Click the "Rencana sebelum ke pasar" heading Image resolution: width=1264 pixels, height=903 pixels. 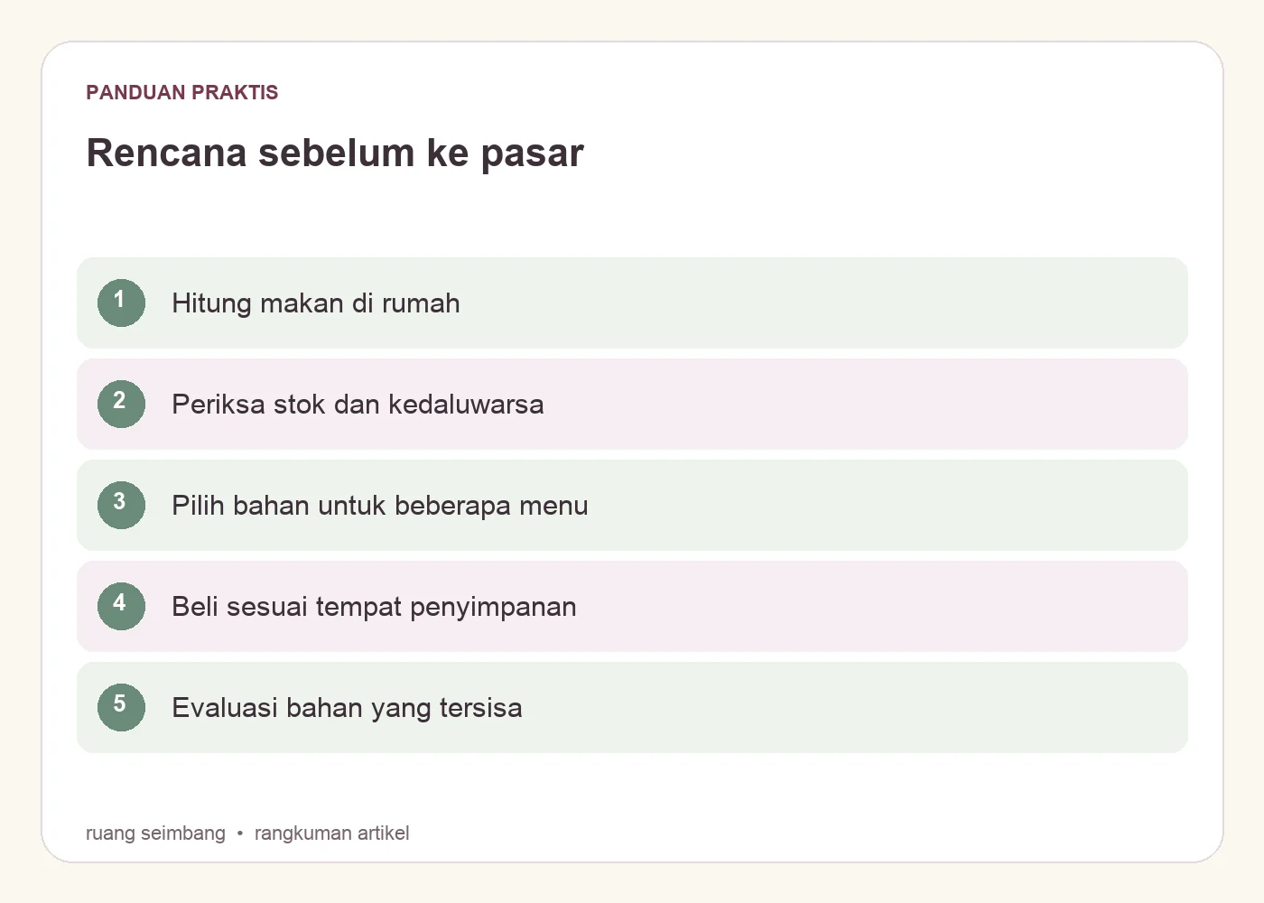(x=335, y=154)
